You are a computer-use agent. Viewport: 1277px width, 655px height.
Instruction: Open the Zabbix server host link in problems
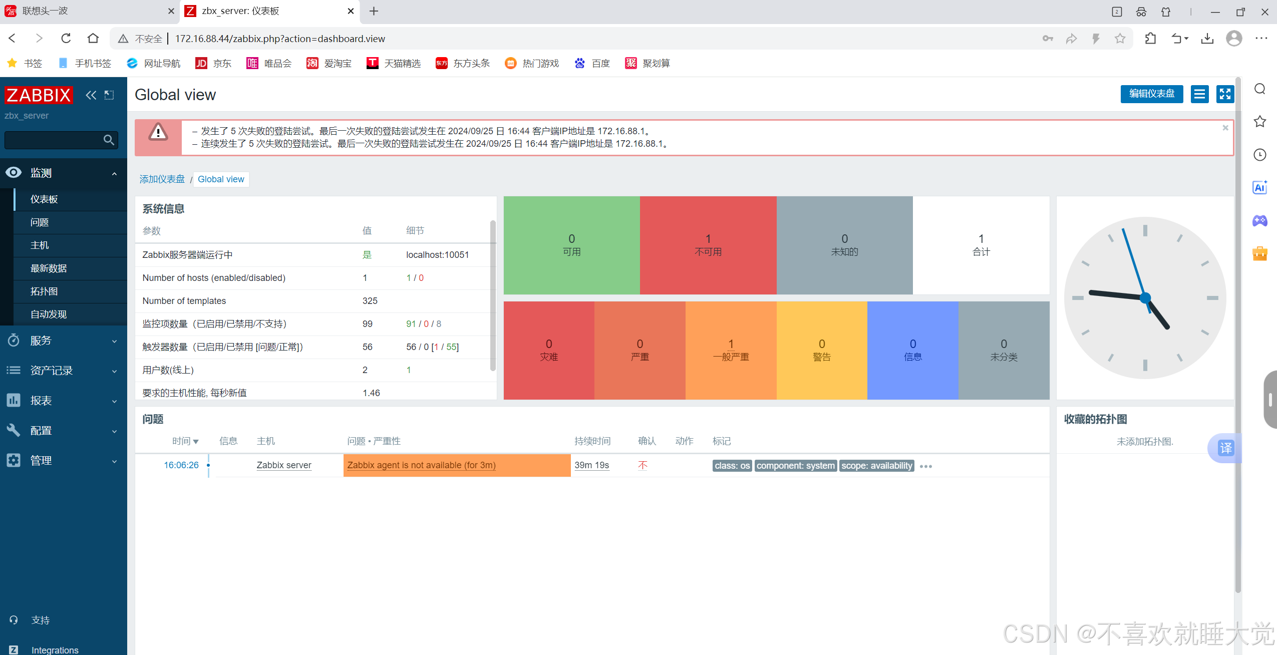(284, 465)
